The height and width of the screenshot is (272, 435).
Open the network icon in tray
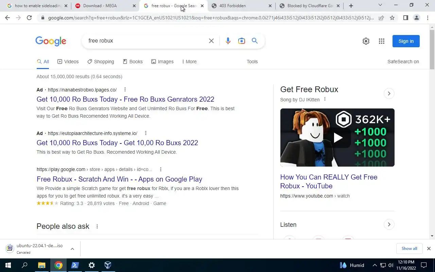[x=383, y=265]
